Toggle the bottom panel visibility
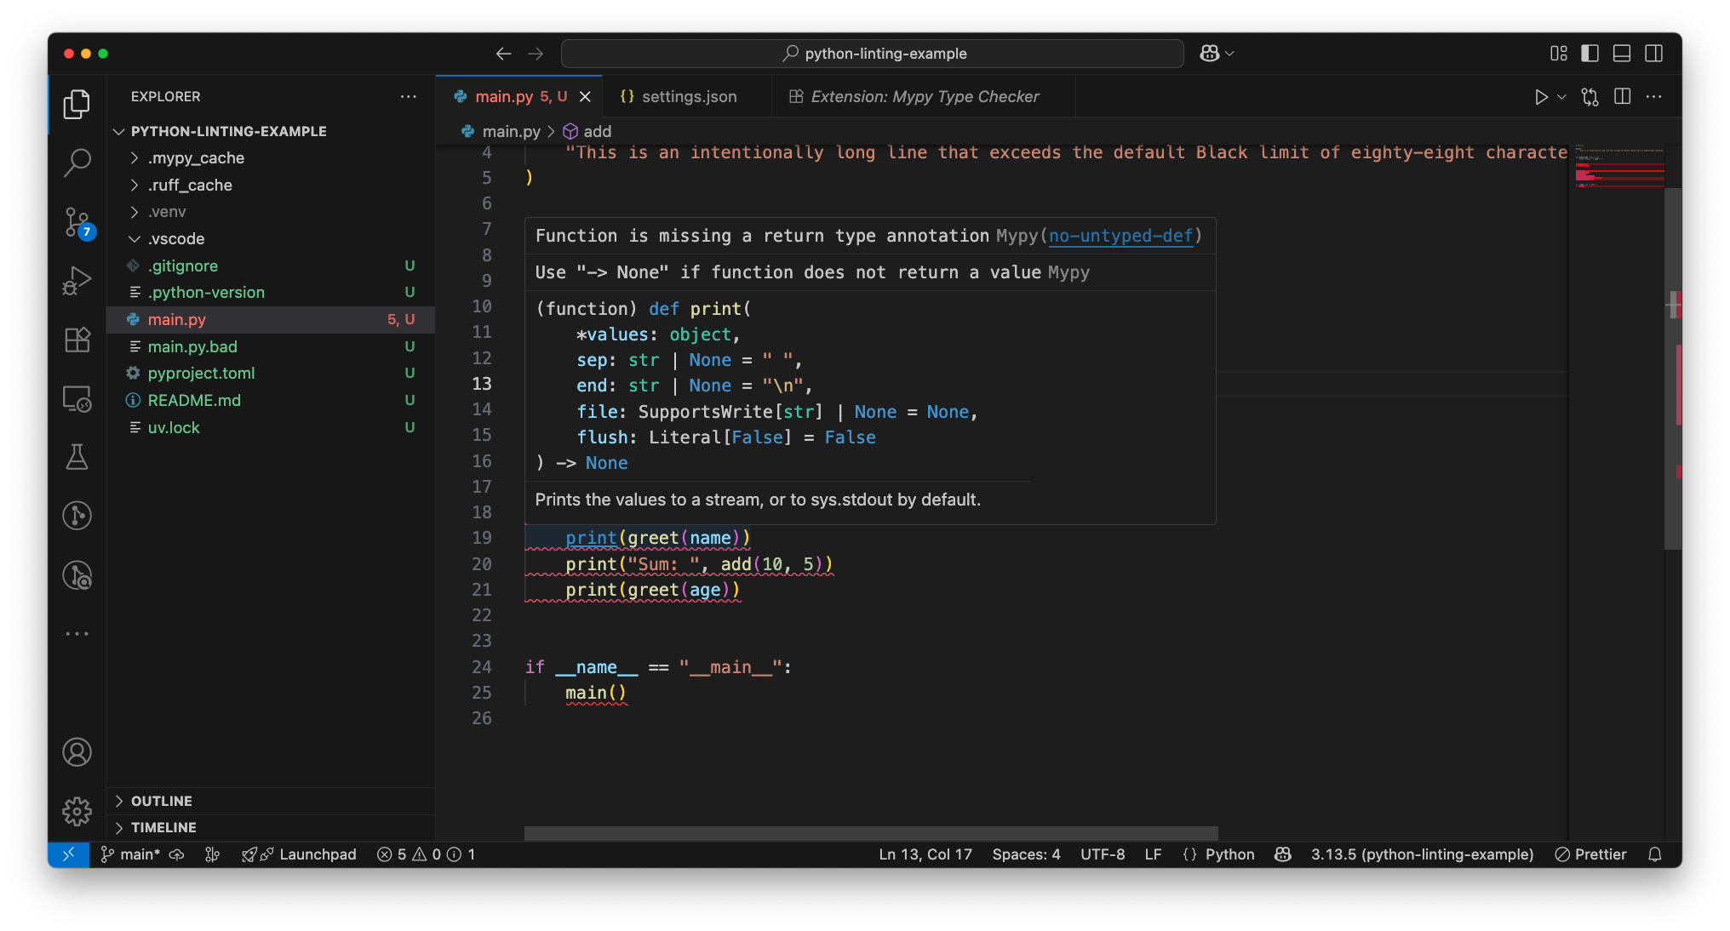Image resolution: width=1730 pixels, height=931 pixels. point(1622,54)
